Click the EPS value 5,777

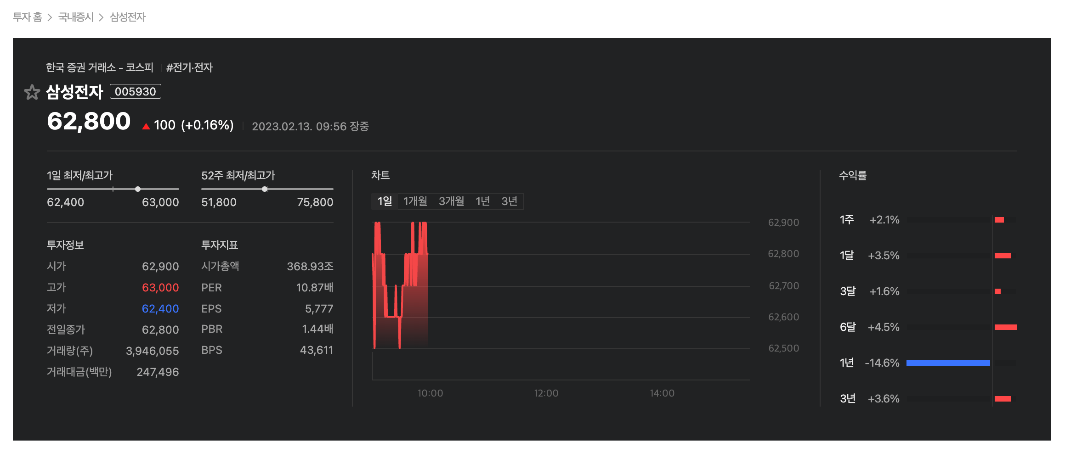(319, 309)
